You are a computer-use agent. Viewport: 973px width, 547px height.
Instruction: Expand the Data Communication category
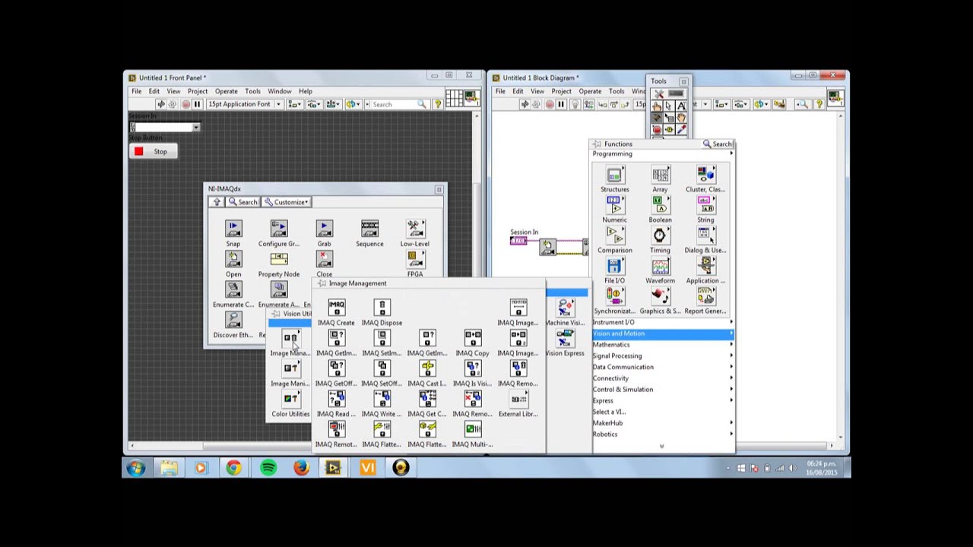tap(662, 367)
